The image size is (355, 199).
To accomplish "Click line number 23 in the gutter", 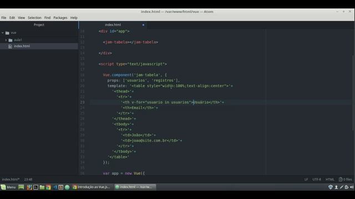I will tap(82, 102).
